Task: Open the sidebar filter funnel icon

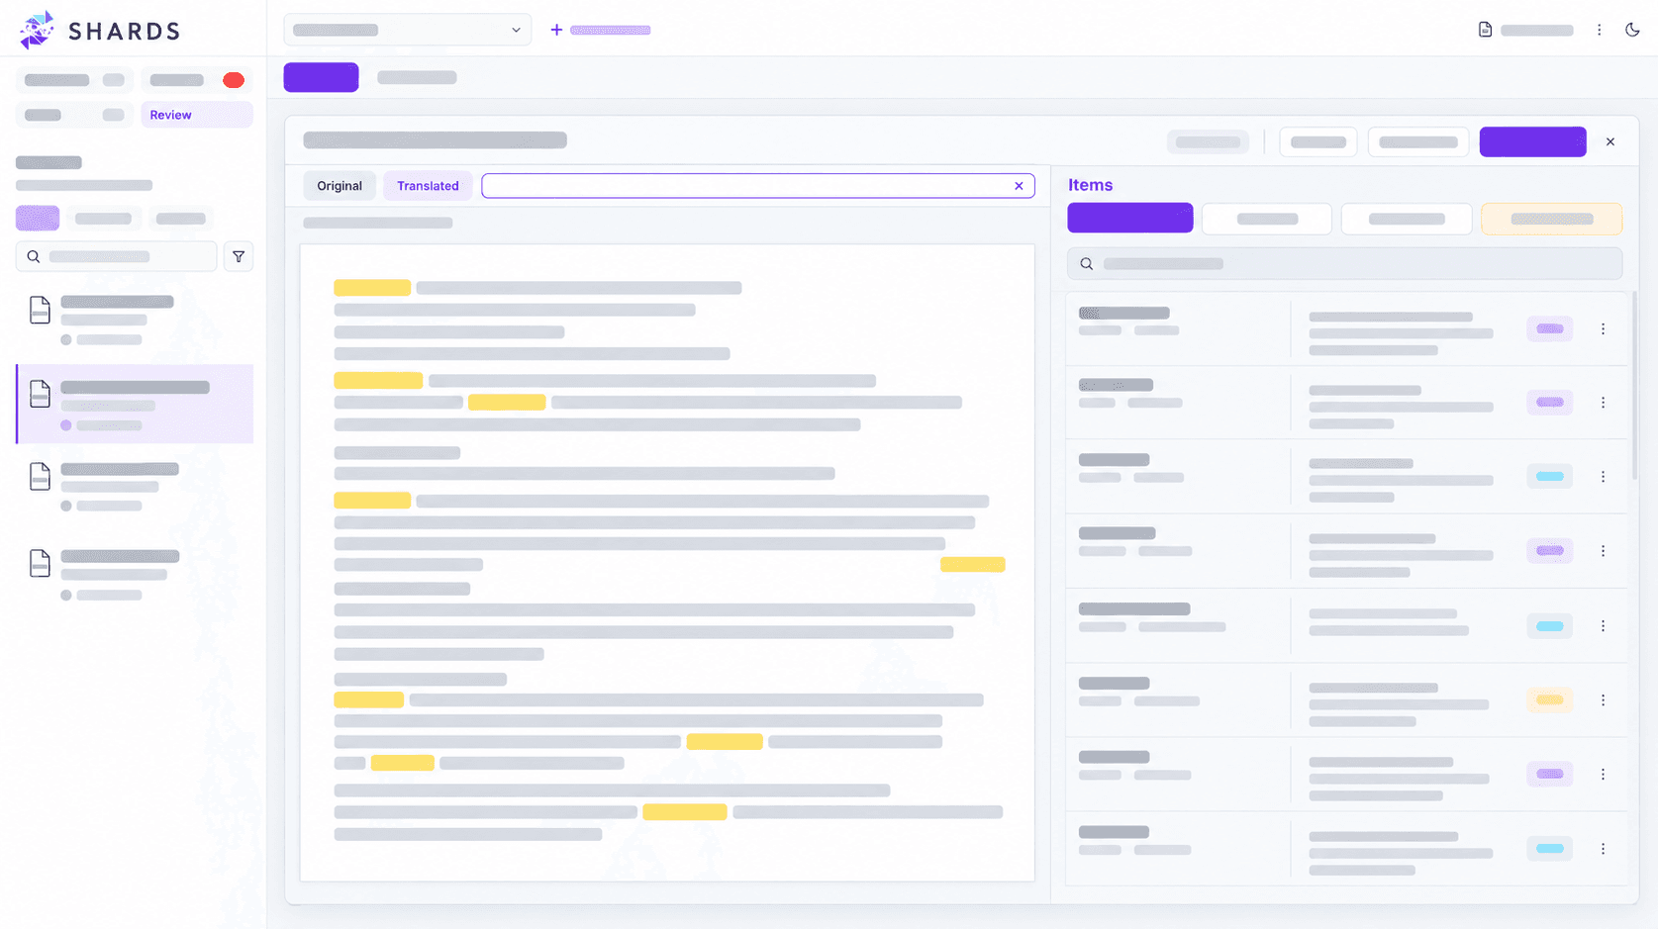Action: pyautogui.click(x=239, y=256)
